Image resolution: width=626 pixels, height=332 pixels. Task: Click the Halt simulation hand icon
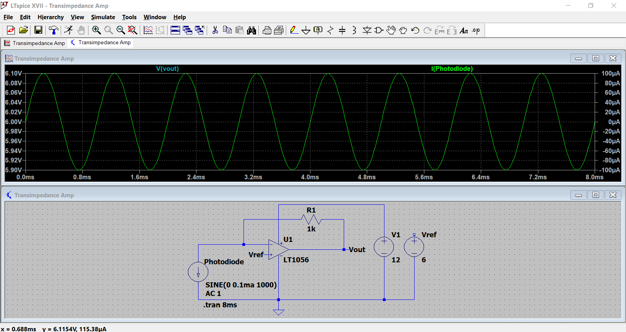81,30
